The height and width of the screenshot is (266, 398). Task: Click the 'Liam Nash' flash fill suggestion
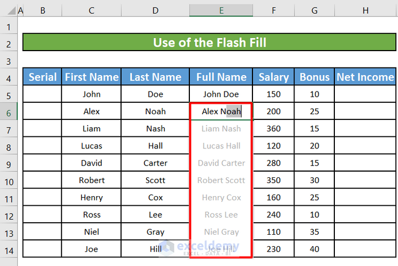[221, 129]
